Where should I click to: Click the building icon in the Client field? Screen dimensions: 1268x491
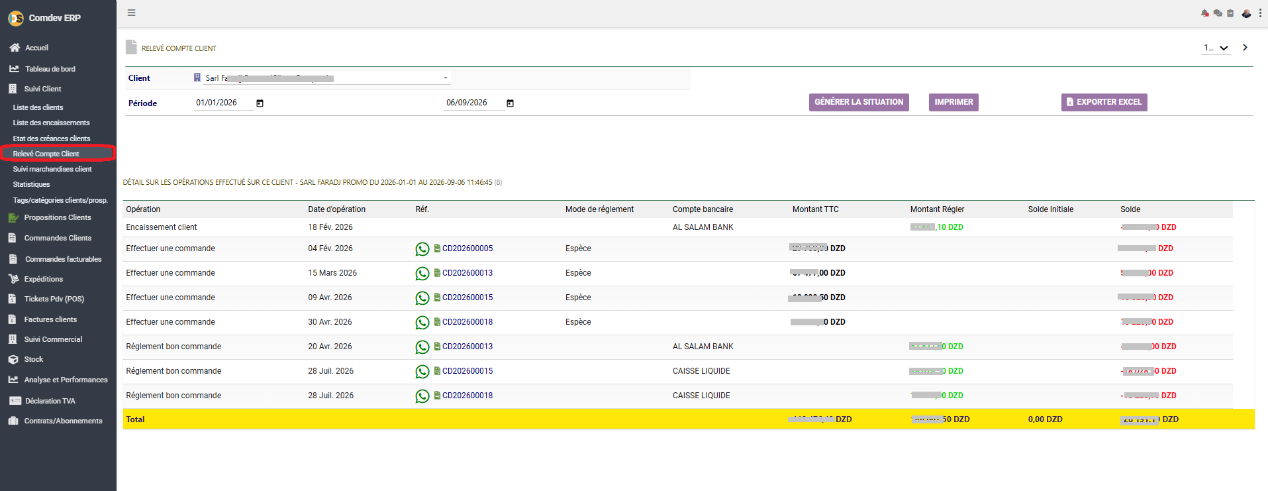click(197, 78)
